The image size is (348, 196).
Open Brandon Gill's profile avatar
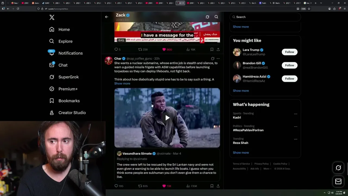point(237,65)
